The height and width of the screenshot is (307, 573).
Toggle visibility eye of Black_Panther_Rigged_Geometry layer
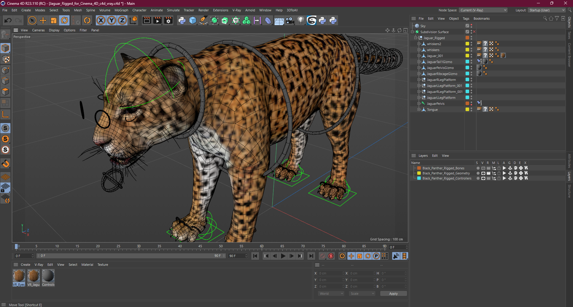point(483,173)
